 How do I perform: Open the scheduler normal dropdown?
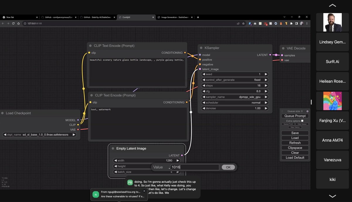235,103
